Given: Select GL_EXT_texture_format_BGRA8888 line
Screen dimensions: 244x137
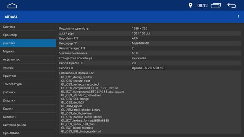Looking at the screenshot, I should coord(85,121).
